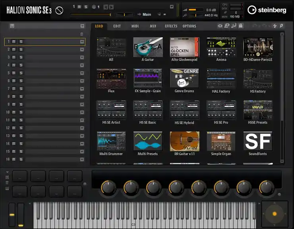Viewport: 294px width, 229px height.
Task: Open pads preset menu triangle
Action: coord(7,172)
